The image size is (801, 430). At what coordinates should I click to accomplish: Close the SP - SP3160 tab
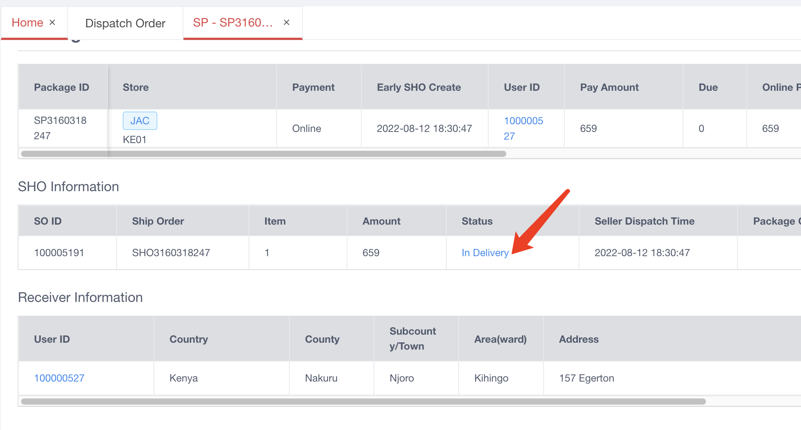coord(287,22)
